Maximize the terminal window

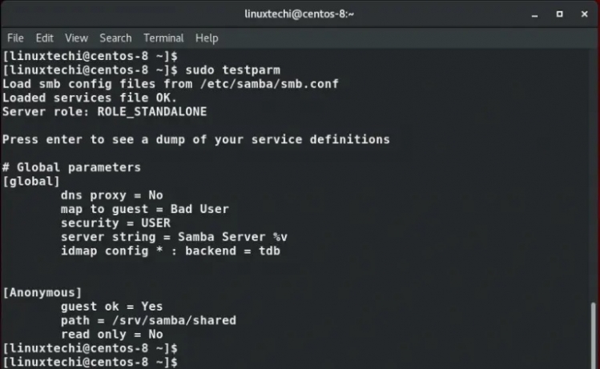tap(560, 14)
